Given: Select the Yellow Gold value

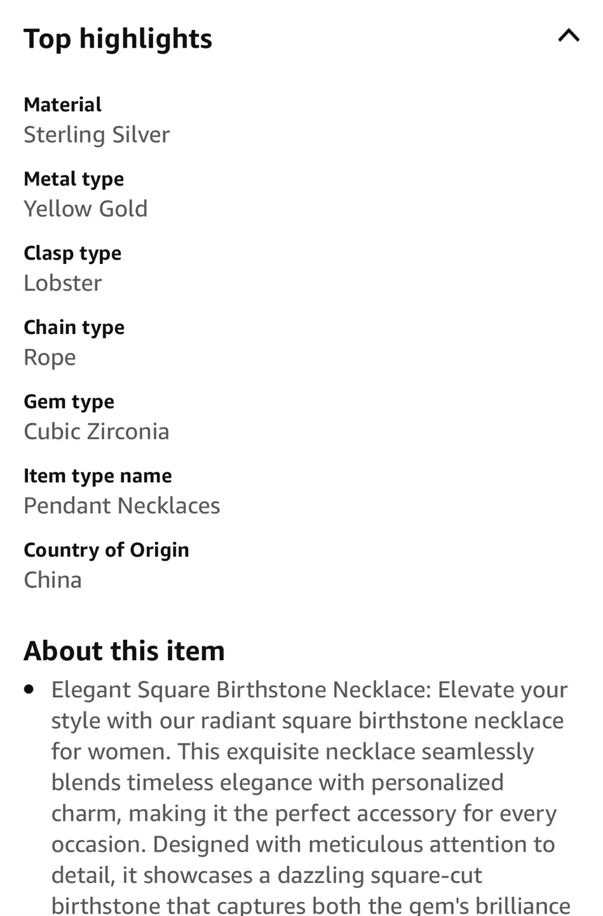Looking at the screenshot, I should (x=85, y=209).
